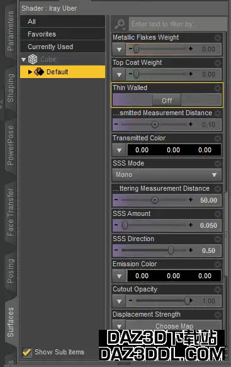Open gear settings for Metallic Flakes Weight
The image size is (231, 367).
[218, 38]
